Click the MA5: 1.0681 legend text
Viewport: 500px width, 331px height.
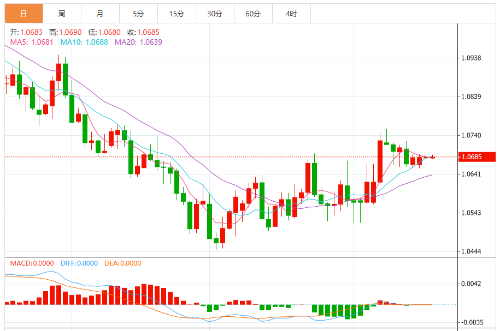click(x=32, y=42)
